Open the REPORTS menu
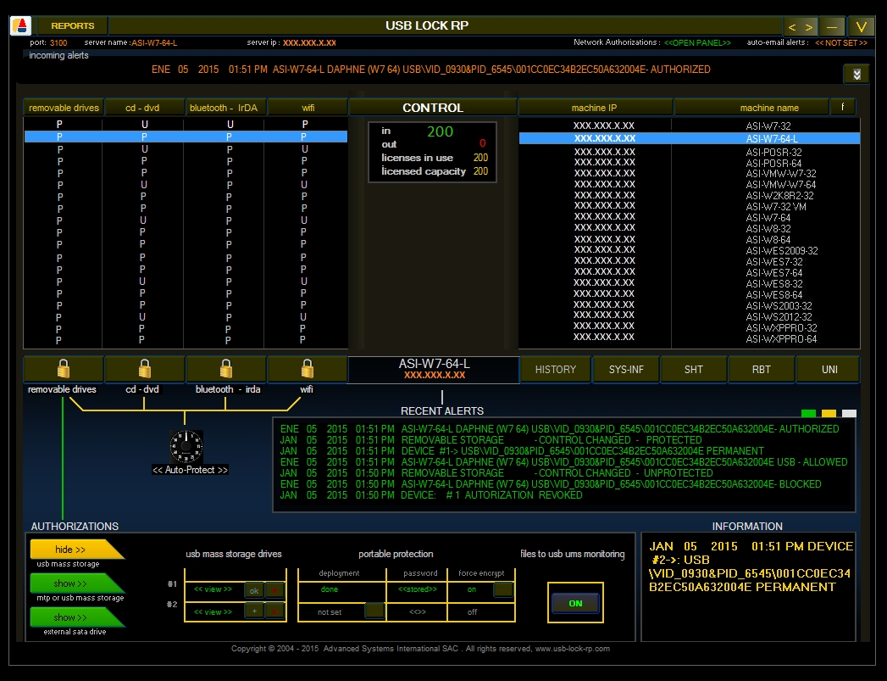Viewport: 887px width, 681px height. 72,26
